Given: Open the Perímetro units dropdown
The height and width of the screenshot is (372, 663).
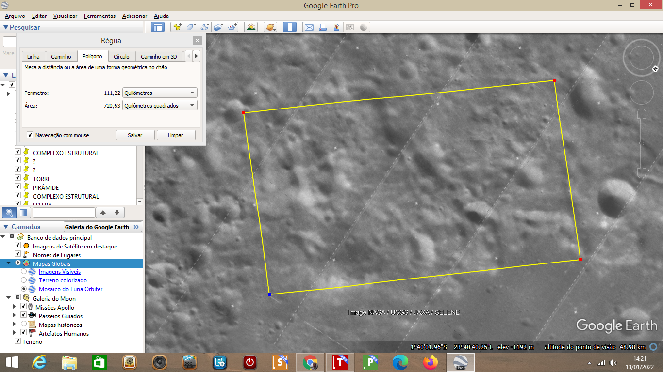Looking at the screenshot, I should 160,93.
